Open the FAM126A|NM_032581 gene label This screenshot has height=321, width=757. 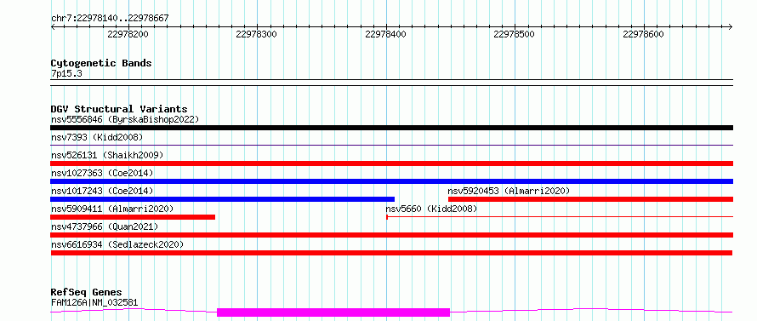pyautogui.click(x=94, y=302)
